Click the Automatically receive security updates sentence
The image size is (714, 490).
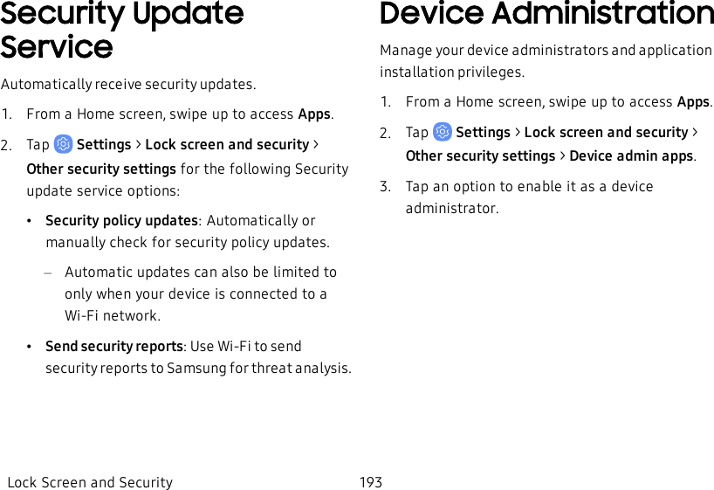(x=128, y=85)
